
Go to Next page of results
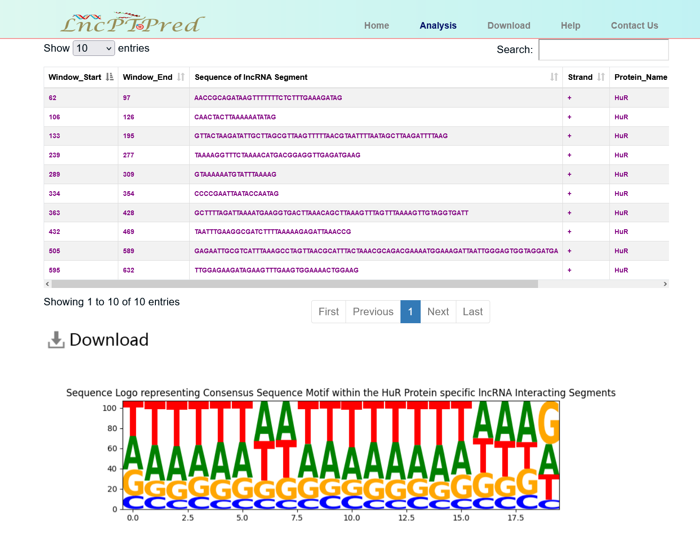pos(438,312)
